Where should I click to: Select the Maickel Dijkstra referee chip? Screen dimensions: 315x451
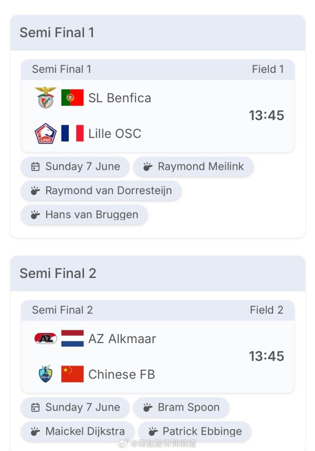click(x=78, y=432)
